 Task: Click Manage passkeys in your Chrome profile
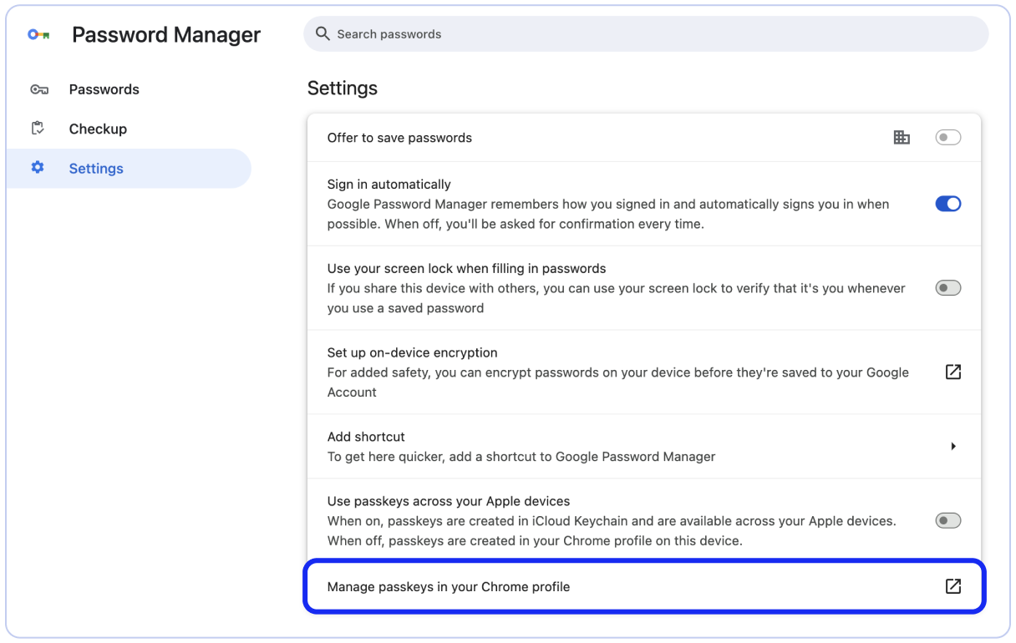[x=644, y=586]
